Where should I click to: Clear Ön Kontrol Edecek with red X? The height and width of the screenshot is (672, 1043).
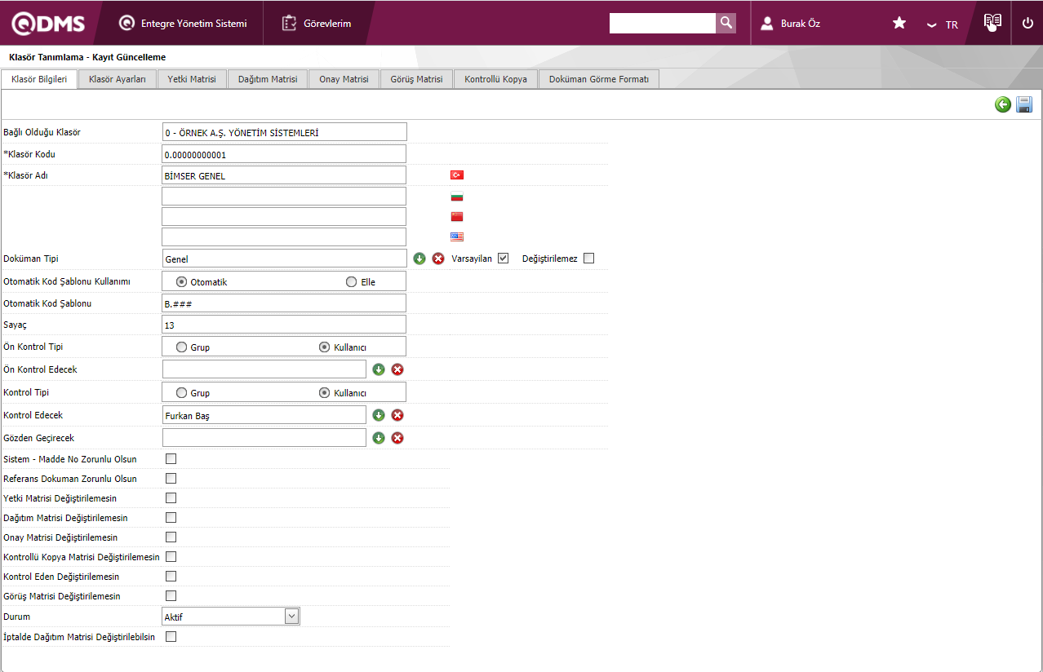point(397,369)
